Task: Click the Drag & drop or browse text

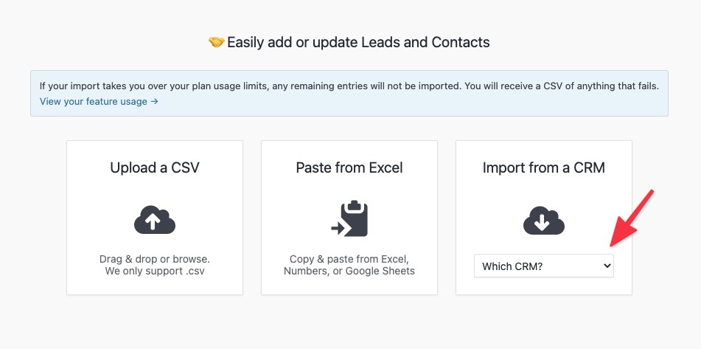Action: coord(155,260)
